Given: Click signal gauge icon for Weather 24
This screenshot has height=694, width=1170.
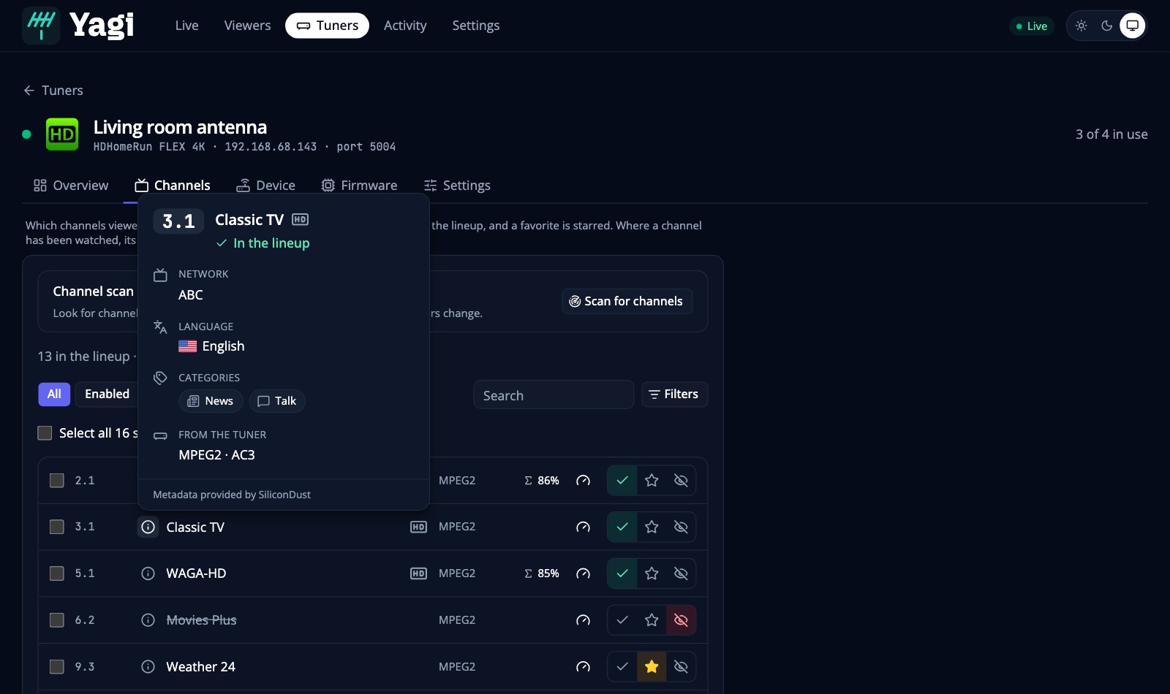Looking at the screenshot, I should click(583, 667).
